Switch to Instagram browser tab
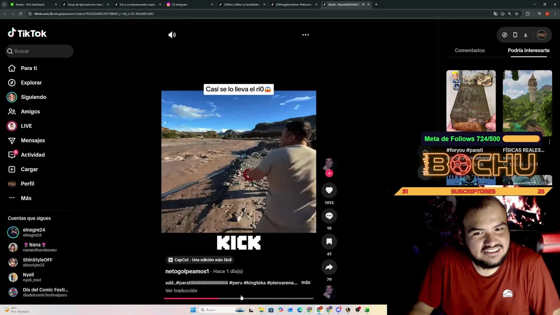The width and height of the screenshot is (560, 315). (189, 4)
